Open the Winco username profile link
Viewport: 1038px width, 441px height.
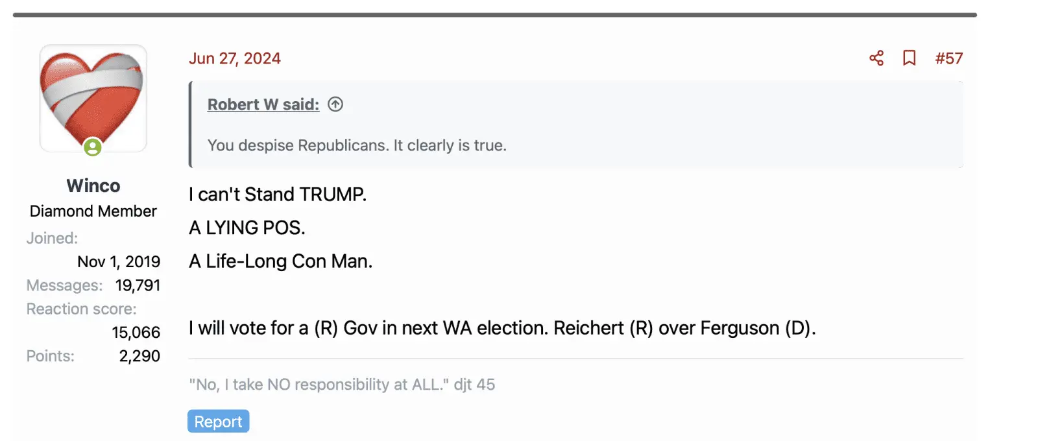93,186
